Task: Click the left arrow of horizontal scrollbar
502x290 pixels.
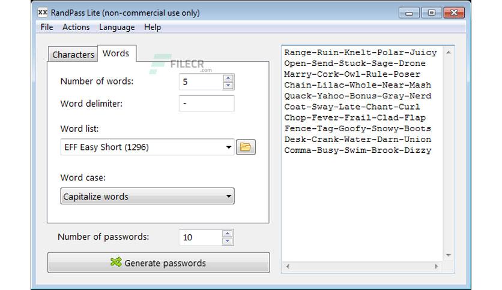Action: (288, 267)
